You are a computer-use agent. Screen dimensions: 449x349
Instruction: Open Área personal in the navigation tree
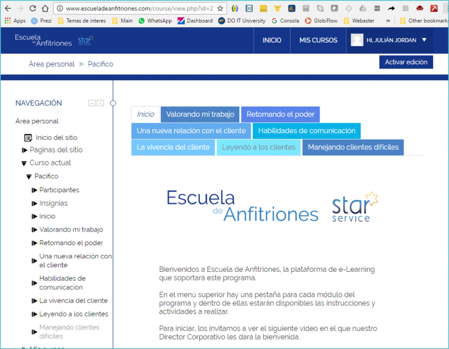coord(37,121)
